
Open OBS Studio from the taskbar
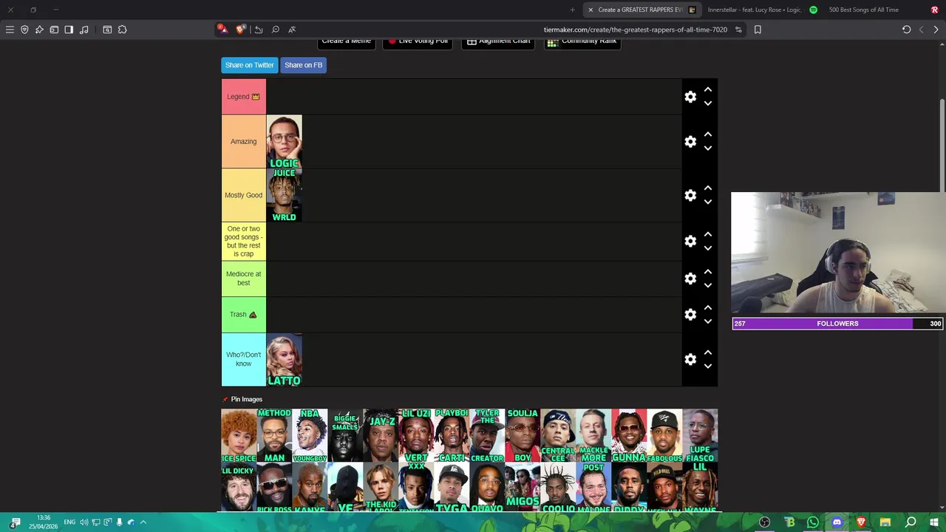765,522
